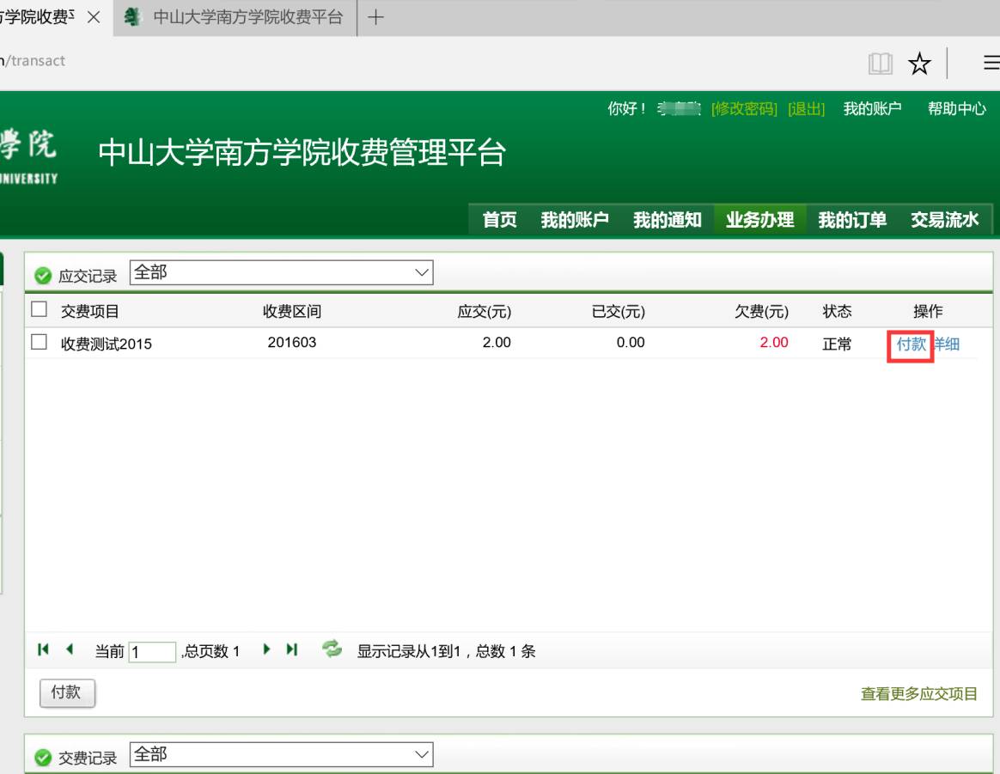This screenshot has width=1000, height=774.
Task: Click the 收费测试2015 item name
Action: (107, 344)
